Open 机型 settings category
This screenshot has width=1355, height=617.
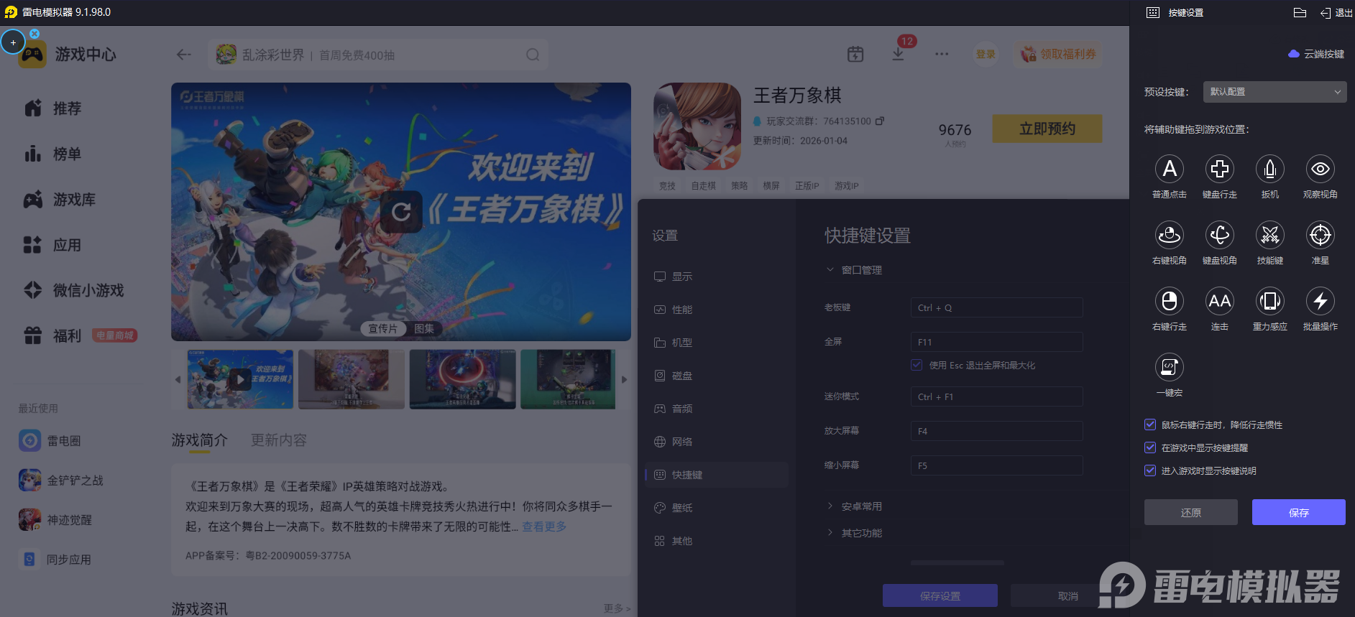717,343
